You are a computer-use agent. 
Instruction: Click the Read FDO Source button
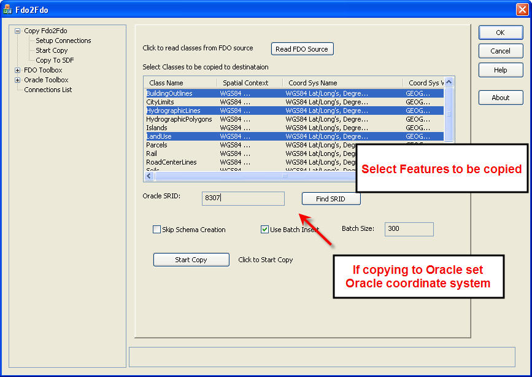pyautogui.click(x=302, y=49)
